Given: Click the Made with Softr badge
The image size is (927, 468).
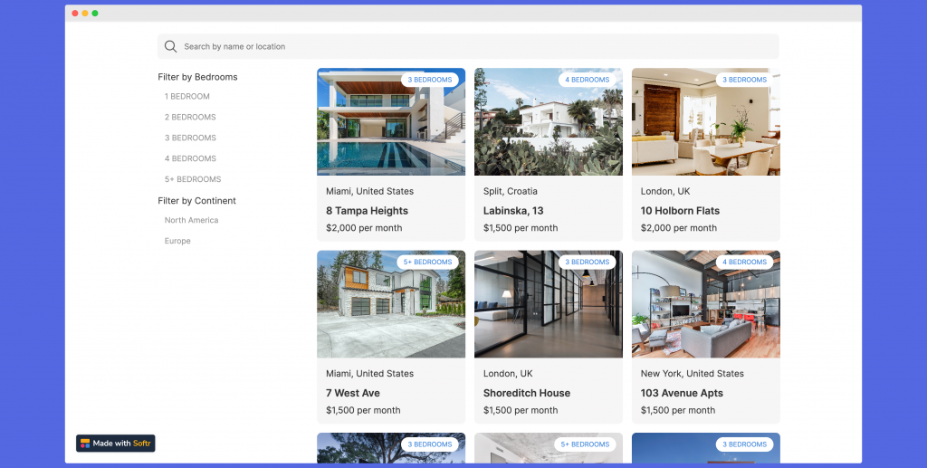Looking at the screenshot, I should [115, 444].
